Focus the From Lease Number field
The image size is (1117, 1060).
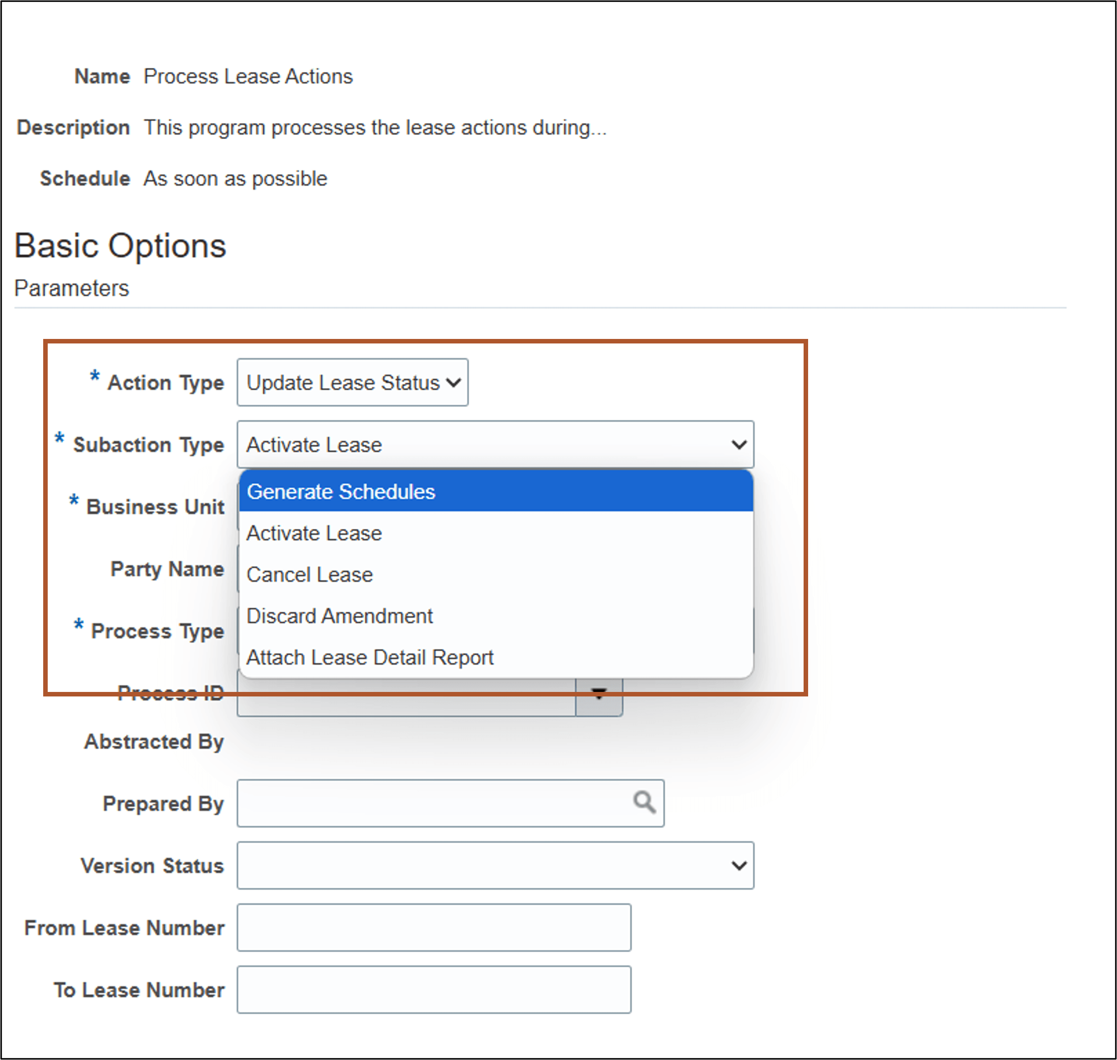pos(433,928)
